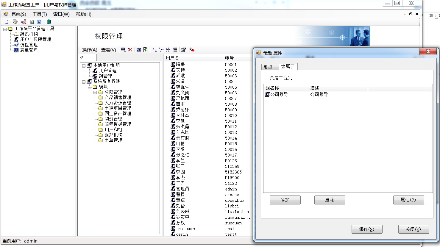Click the export icon with red arrow

tap(192, 50)
